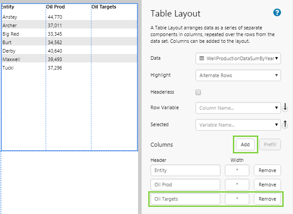Viewport: 293px width, 214px height.
Task: Click the Oil Targets width field
Action: [x=237, y=199]
